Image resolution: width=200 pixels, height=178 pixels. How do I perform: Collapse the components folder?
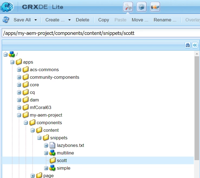(x=26, y=123)
